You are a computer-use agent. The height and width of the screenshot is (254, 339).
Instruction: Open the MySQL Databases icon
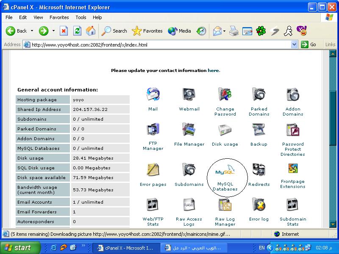225,172
